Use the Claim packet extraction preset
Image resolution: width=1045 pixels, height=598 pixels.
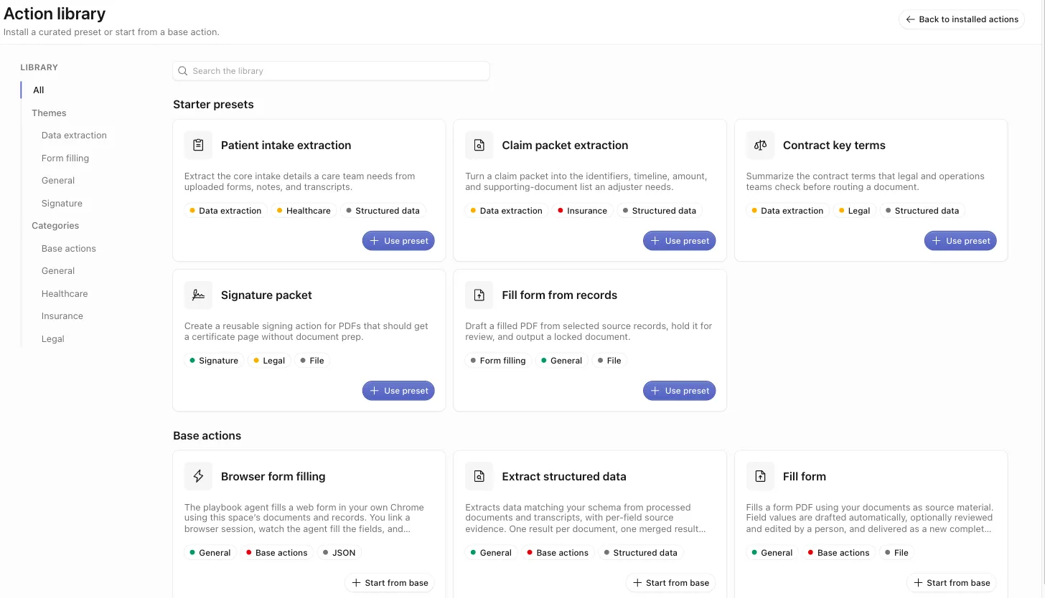pos(680,241)
